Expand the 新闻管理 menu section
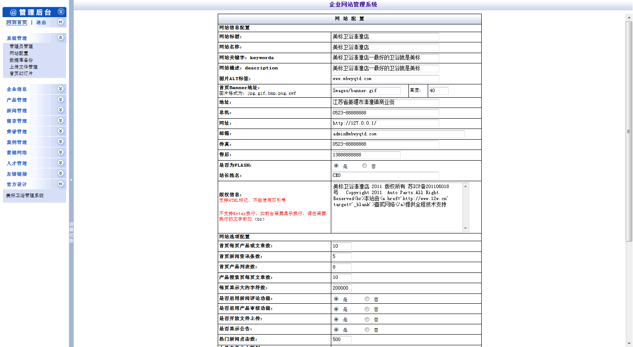The width and height of the screenshot is (633, 347). click(x=61, y=110)
